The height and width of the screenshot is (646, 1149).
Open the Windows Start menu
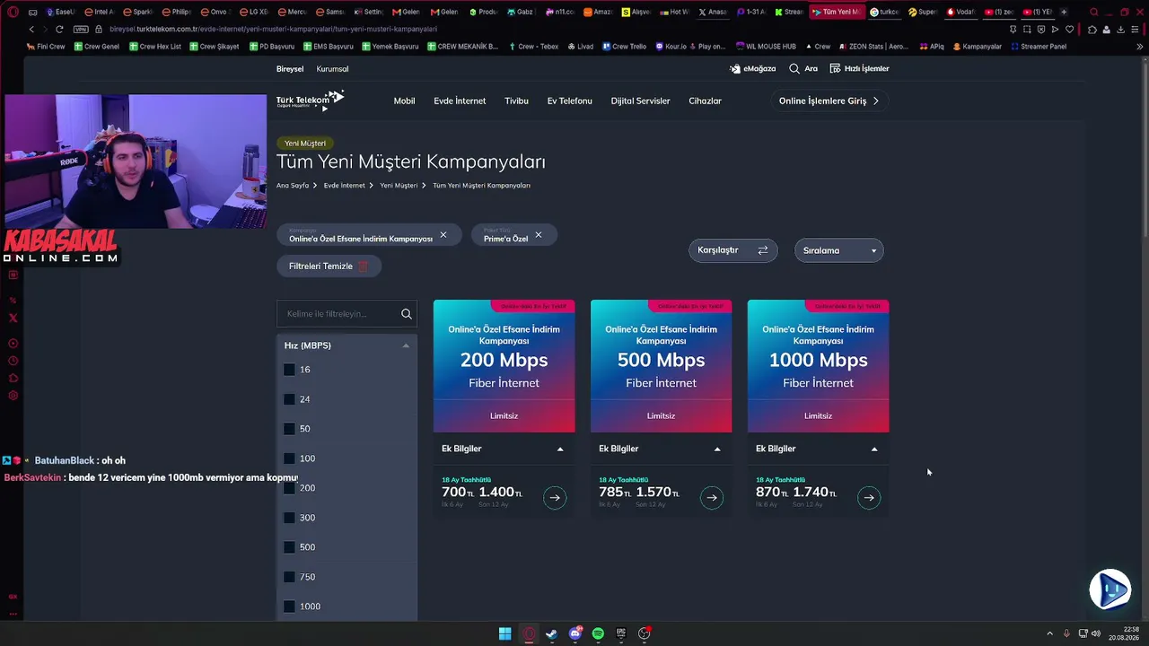coord(505,633)
